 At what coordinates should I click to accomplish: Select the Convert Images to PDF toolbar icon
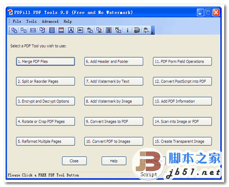(x=90, y=30)
